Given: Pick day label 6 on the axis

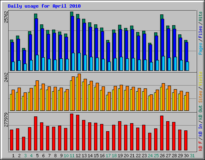Looking at the screenshot, I should pyautogui.click(x=43, y=156).
